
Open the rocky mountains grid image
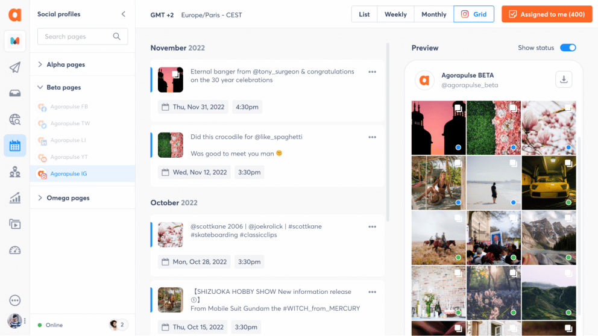(x=549, y=238)
